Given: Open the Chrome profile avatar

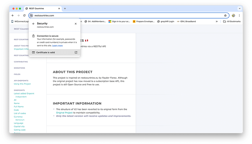Looking at the screenshot, I should (x=233, y=16).
